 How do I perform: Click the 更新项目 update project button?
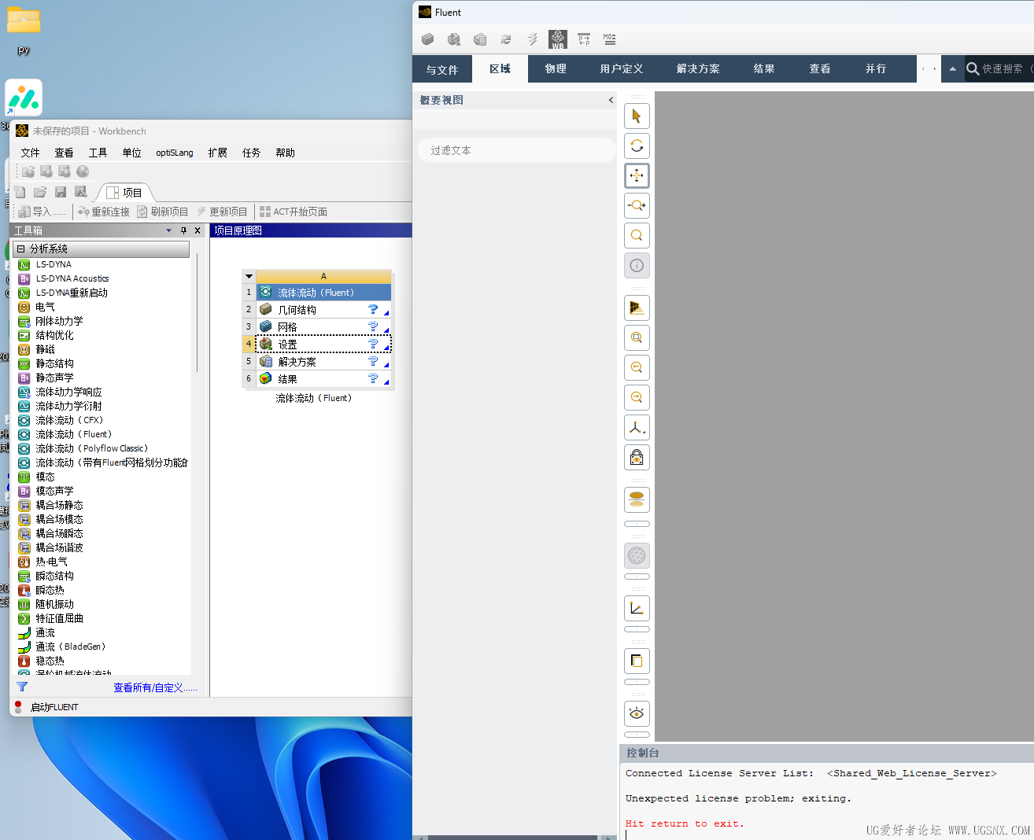click(x=222, y=212)
